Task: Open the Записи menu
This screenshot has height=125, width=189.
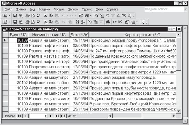Action: tap(73, 9)
